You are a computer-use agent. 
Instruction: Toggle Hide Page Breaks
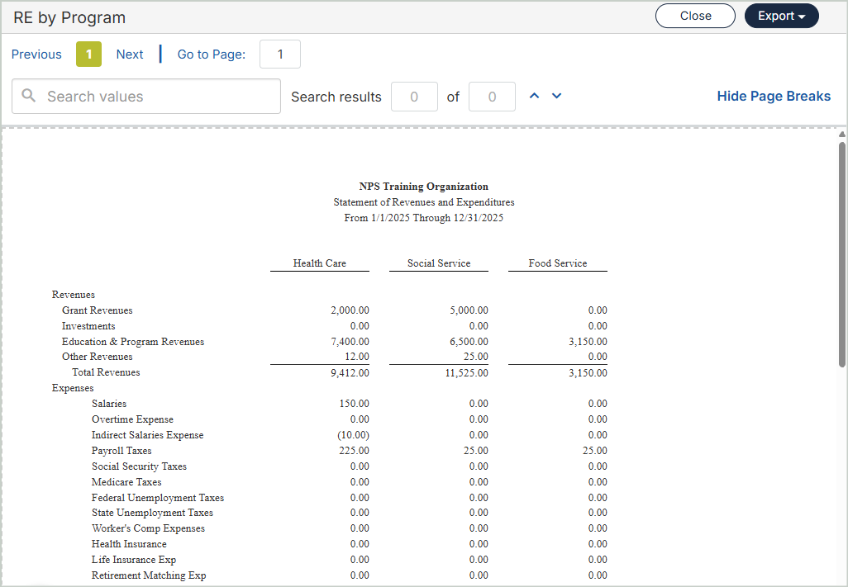tap(774, 97)
